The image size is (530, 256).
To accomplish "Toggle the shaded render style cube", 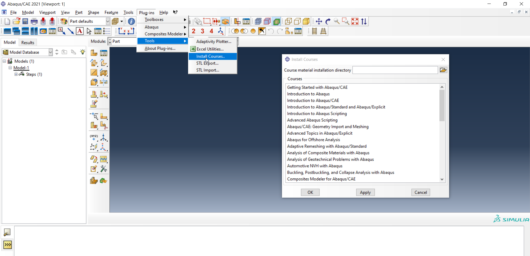I will click(306, 21).
